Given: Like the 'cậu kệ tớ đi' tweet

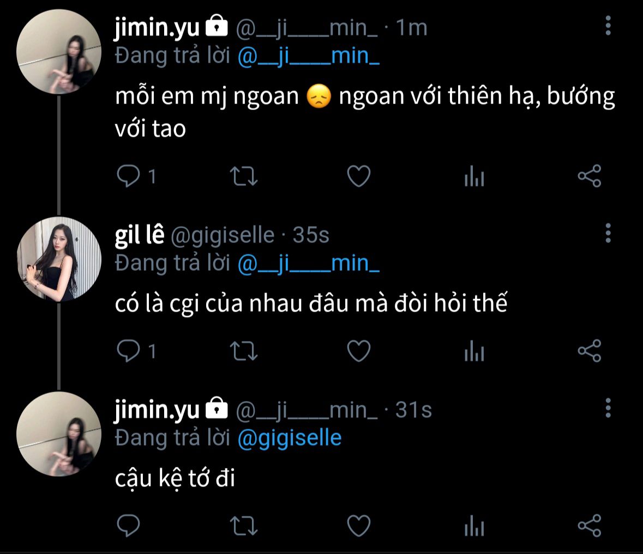Looking at the screenshot, I should click(359, 526).
